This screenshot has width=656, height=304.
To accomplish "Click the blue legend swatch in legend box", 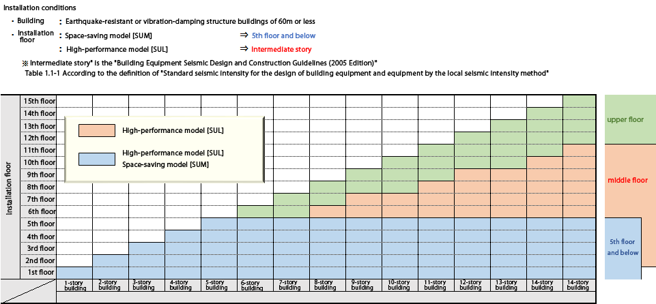I will [x=96, y=159].
